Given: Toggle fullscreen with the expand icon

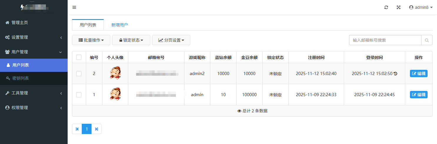Looking at the screenshot, I should [x=398, y=7].
